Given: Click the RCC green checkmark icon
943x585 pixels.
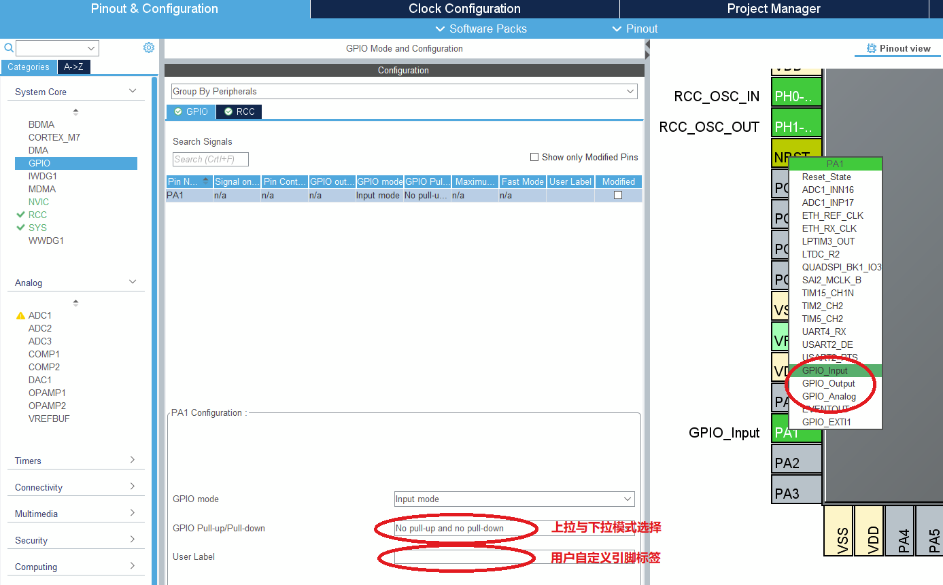Looking at the screenshot, I should point(20,215).
